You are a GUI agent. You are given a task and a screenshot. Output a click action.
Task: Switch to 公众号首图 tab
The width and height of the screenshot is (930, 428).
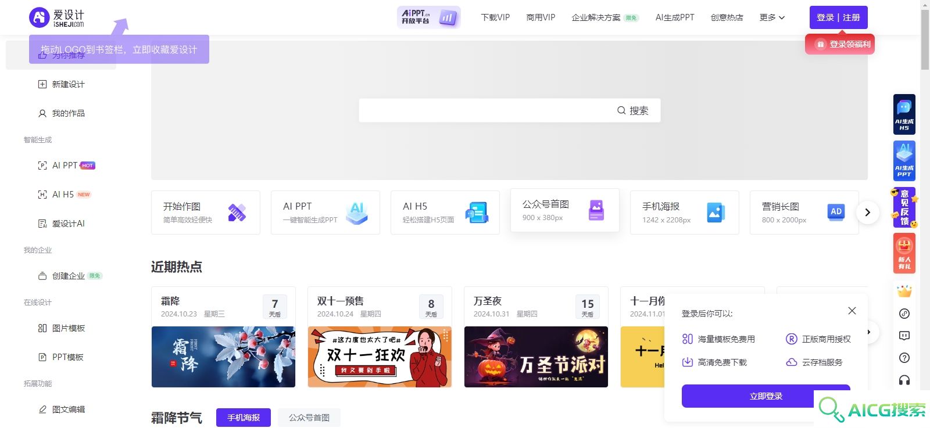309,418
